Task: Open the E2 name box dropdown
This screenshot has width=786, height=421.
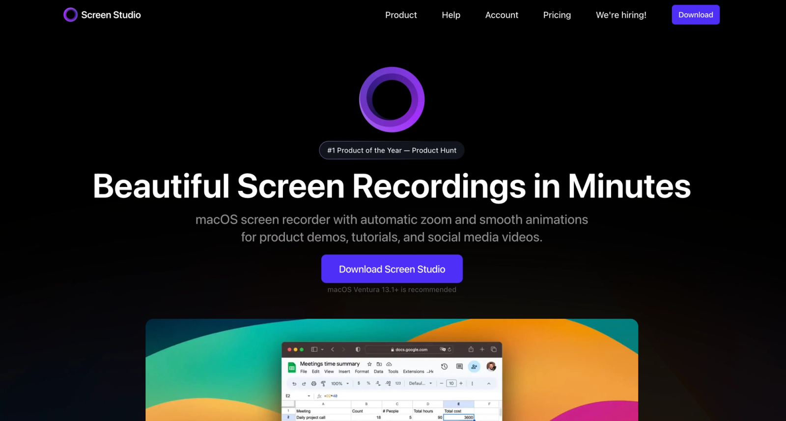Action: [309, 396]
